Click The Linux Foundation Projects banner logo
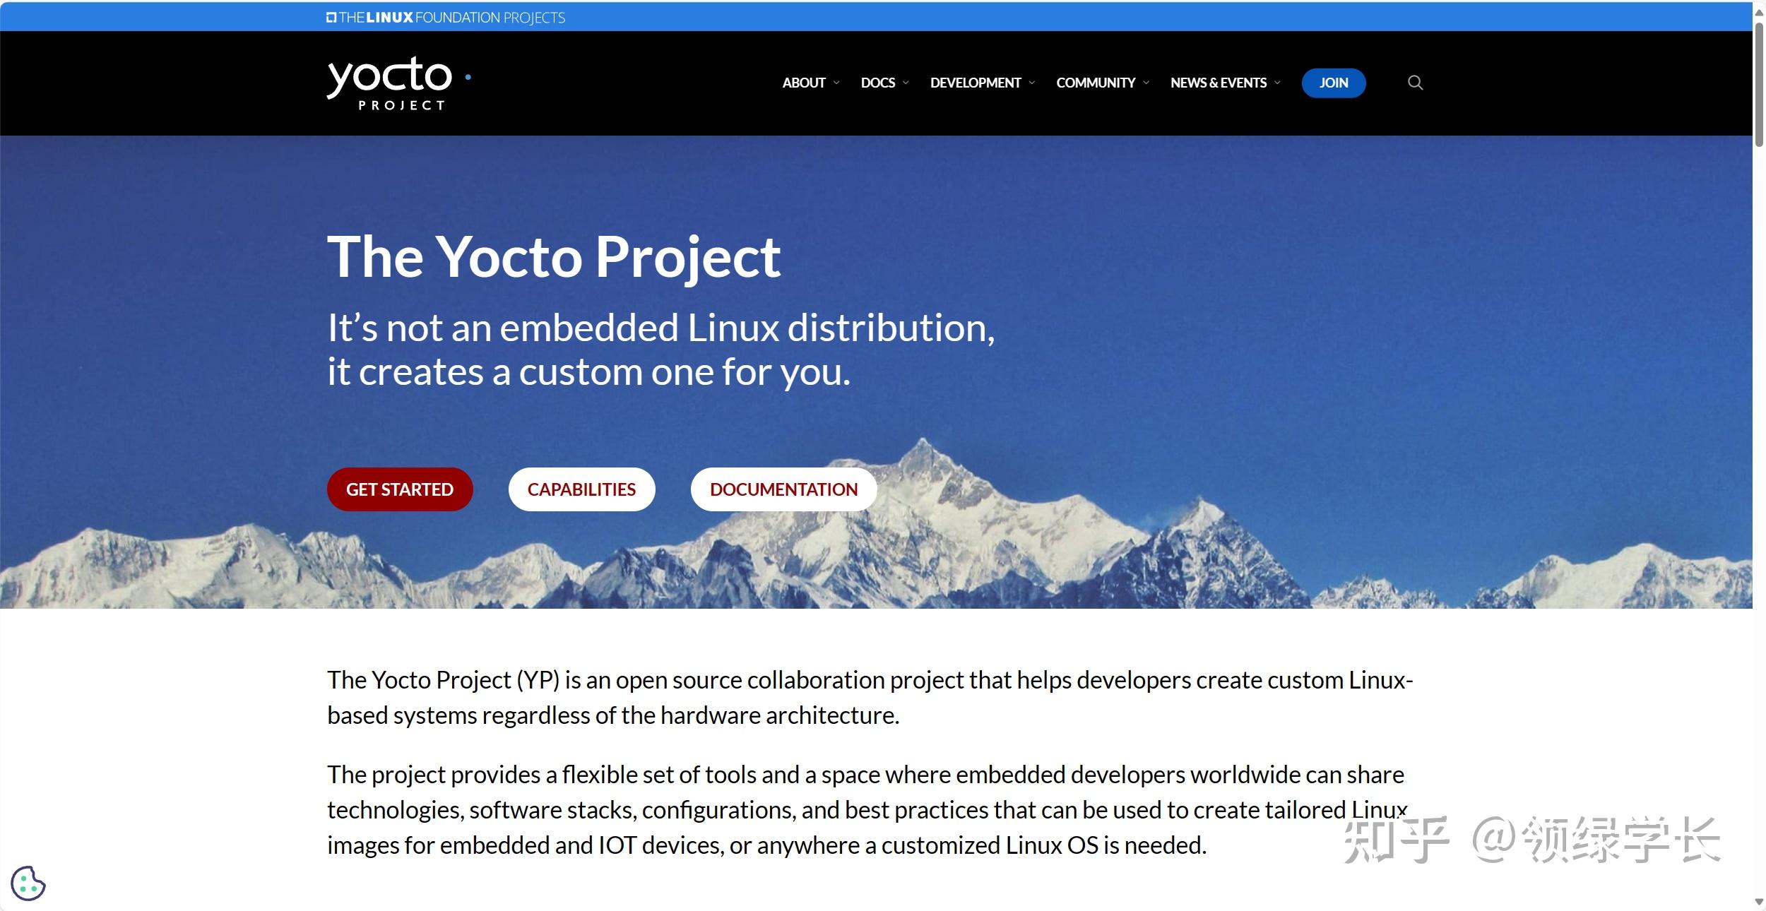1766x911 pixels. 446,18
